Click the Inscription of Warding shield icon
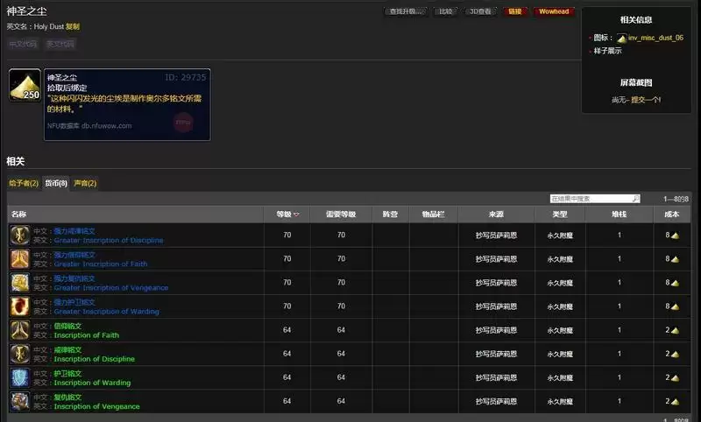Viewport: 701px width, 422px height. [x=20, y=377]
